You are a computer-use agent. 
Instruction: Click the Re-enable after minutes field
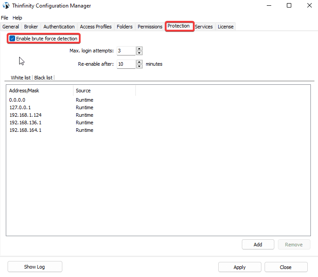[126, 64]
